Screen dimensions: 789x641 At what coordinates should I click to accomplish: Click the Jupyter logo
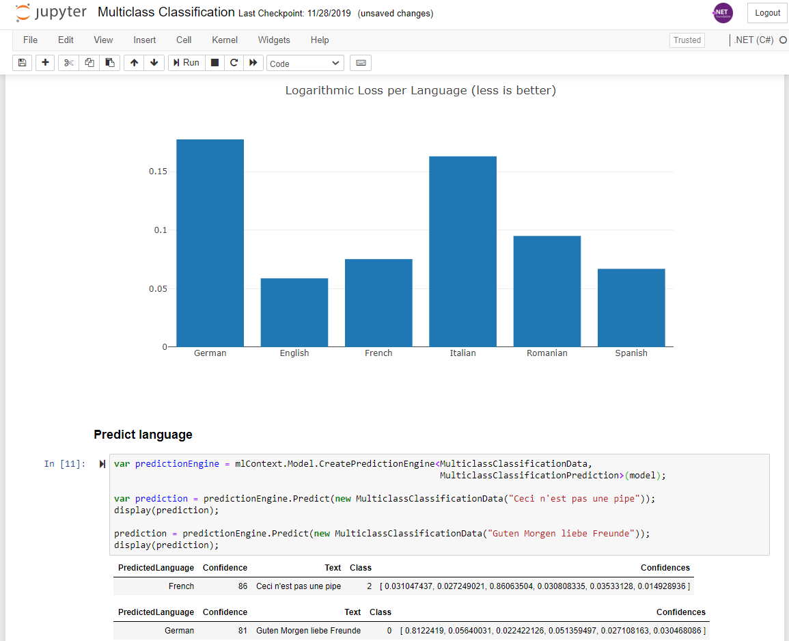coord(51,12)
